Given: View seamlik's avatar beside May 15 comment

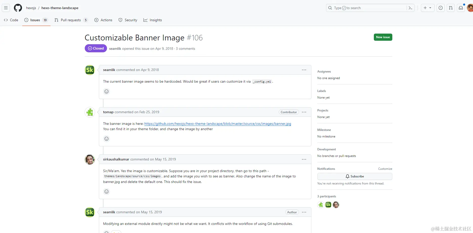Looking at the screenshot, I should (x=90, y=212).
